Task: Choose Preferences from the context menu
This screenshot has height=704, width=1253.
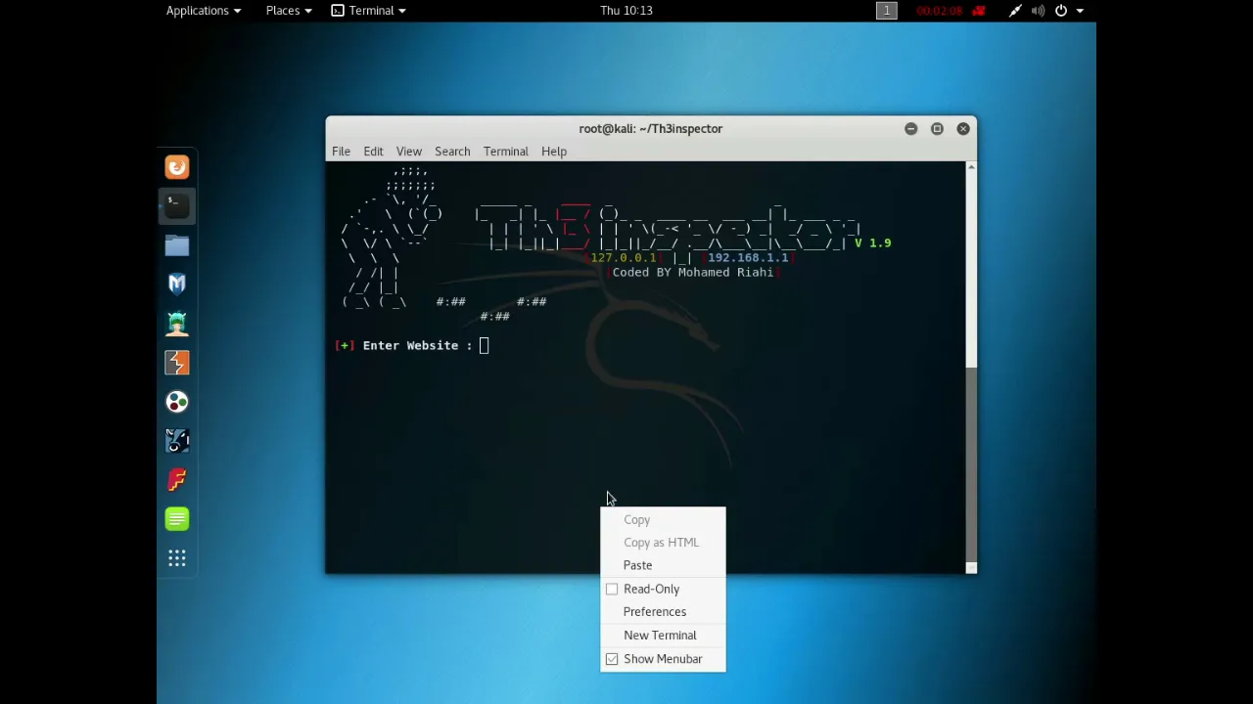Action: click(663, 612)
